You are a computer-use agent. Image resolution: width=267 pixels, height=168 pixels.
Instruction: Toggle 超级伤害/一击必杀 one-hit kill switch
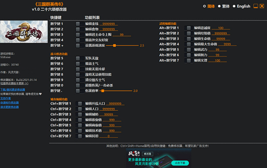tap(80, 86)
